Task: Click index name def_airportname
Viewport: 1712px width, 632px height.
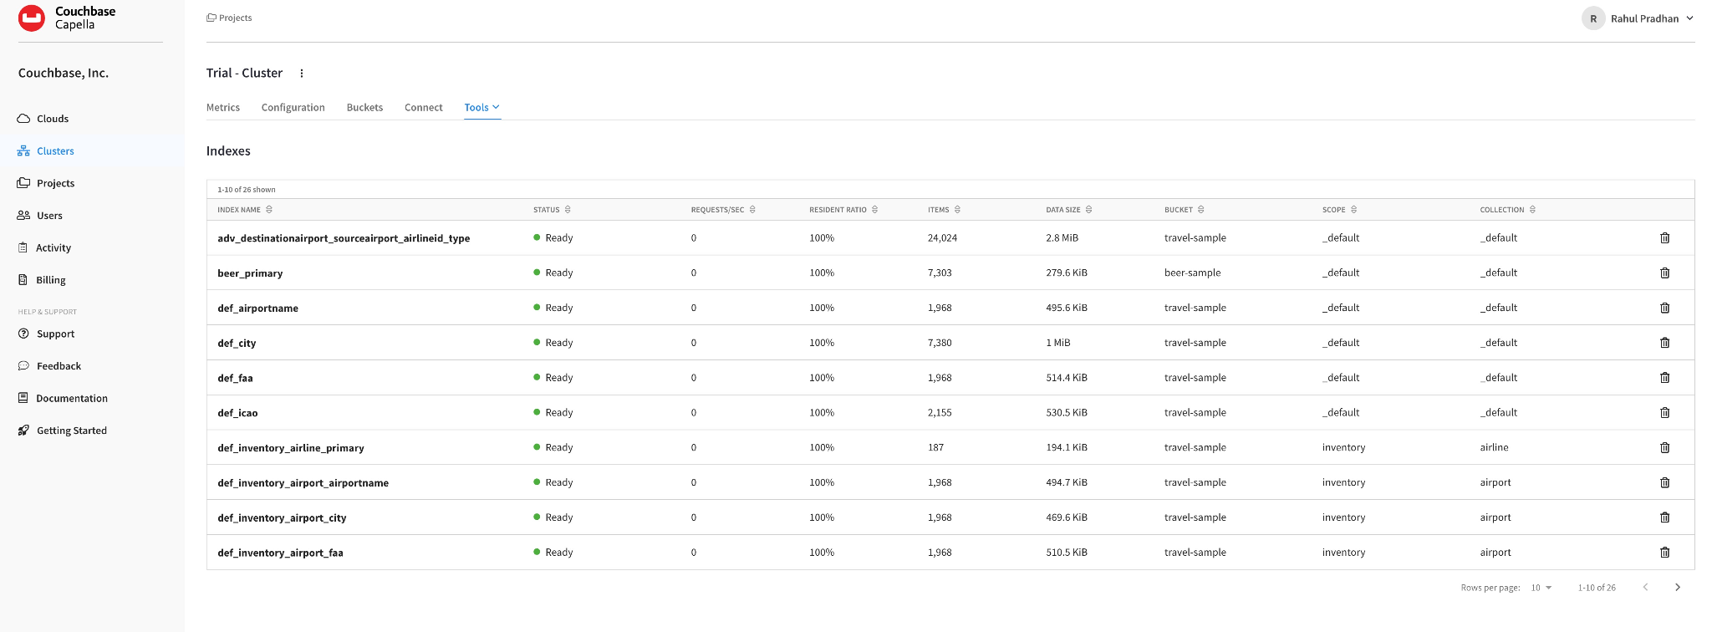Action: 257,308
